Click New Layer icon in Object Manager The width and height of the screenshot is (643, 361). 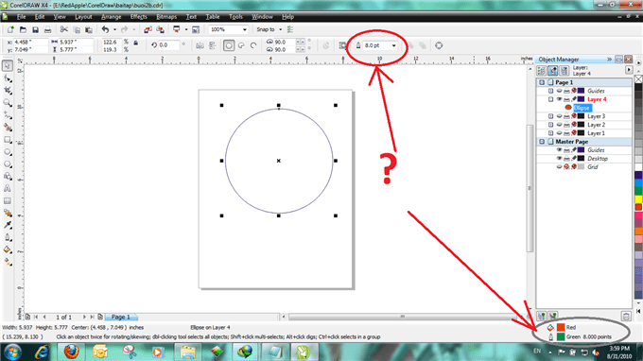tap(541, 316)
